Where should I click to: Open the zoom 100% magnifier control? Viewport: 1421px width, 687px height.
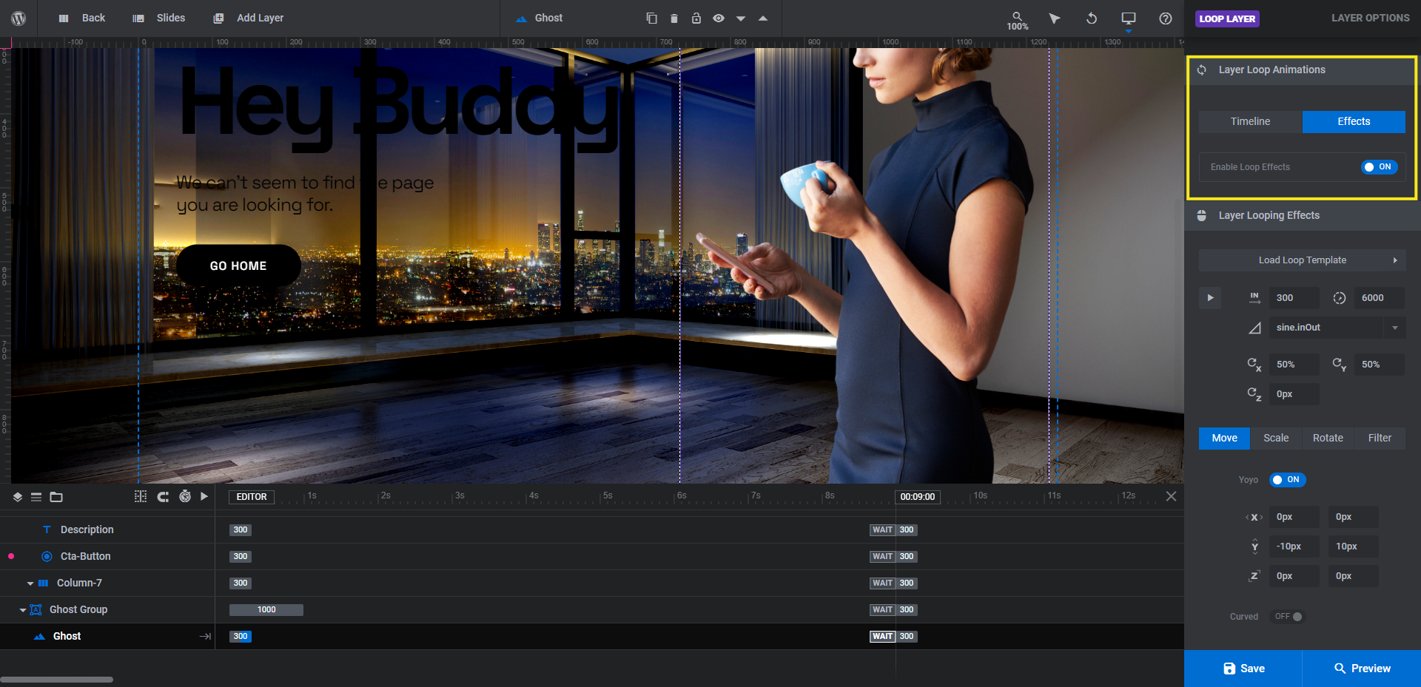click(1018, 21)
